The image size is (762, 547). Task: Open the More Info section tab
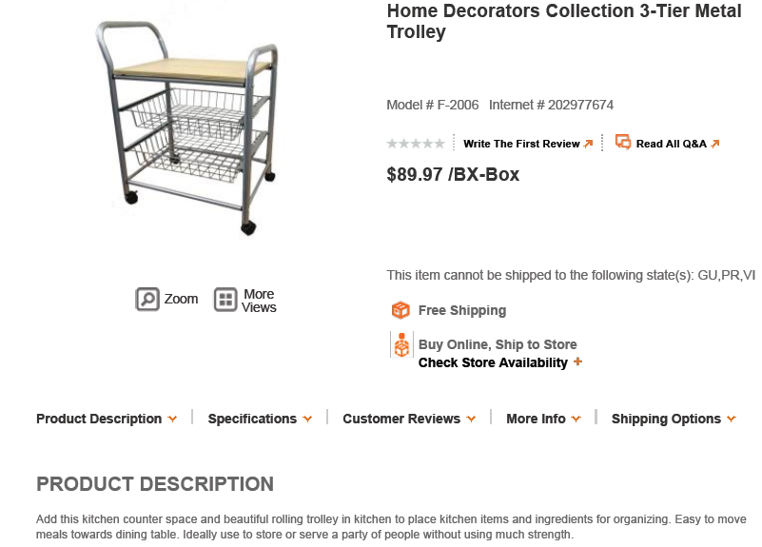click(543, 419)
